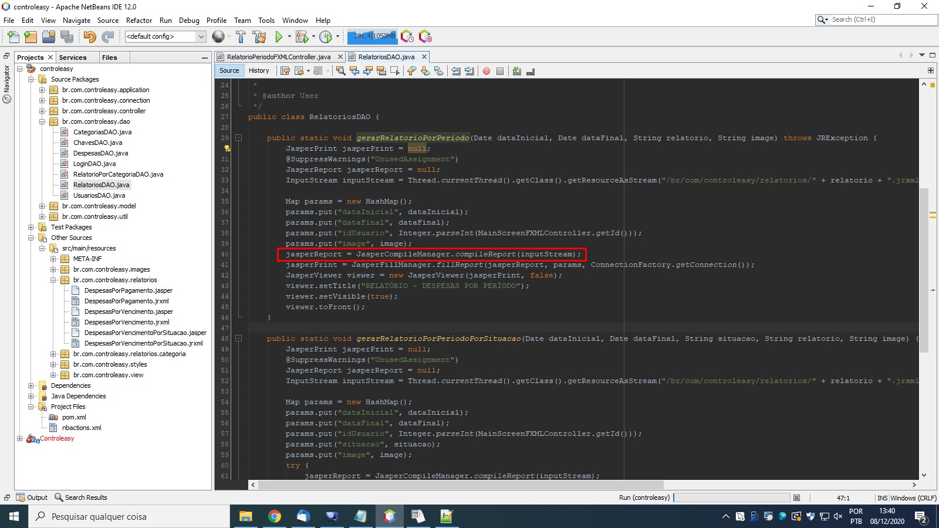939x528 pixels.
Task: Switch to RelatorioPeriodoFXMLController.java tab
Action: click(x=278, y=57)
